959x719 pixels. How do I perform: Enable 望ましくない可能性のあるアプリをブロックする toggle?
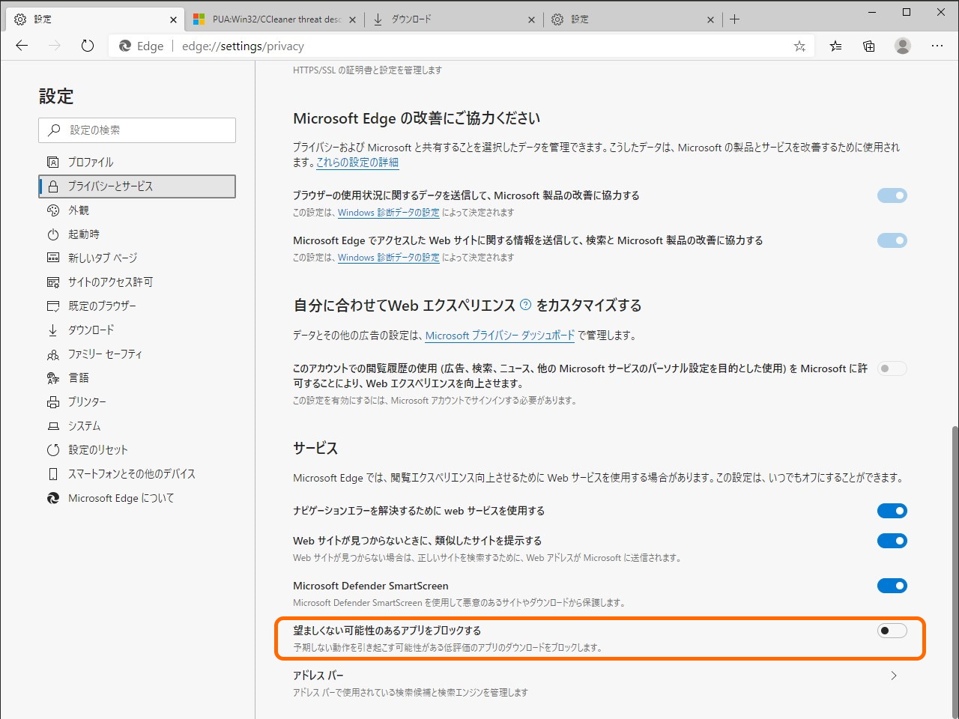[892, 631]
